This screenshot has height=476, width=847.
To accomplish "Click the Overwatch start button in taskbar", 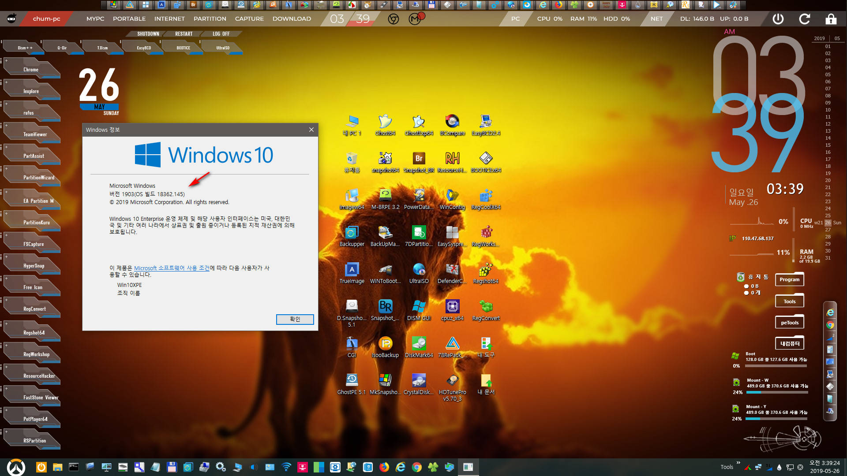I will [16, 467].
